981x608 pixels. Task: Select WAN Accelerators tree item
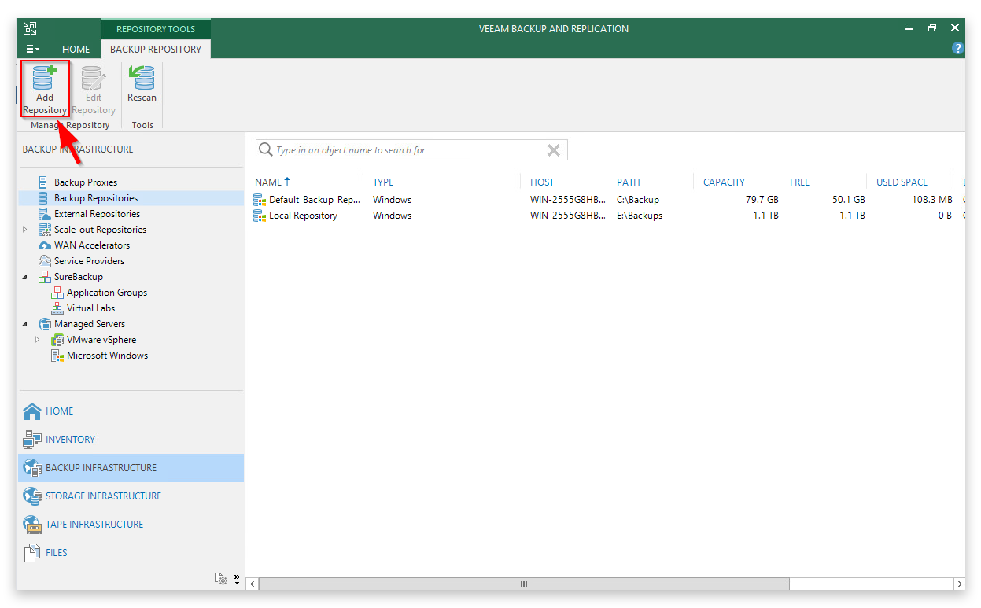click(x=92, y=245)
